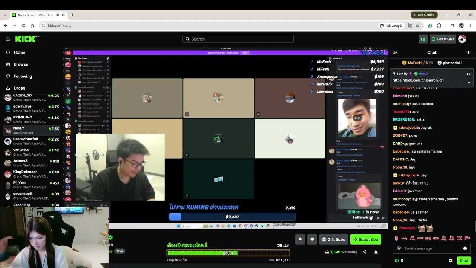Click the Kick search box
This screenshot has height=268, width=476.
coord(238,39)
